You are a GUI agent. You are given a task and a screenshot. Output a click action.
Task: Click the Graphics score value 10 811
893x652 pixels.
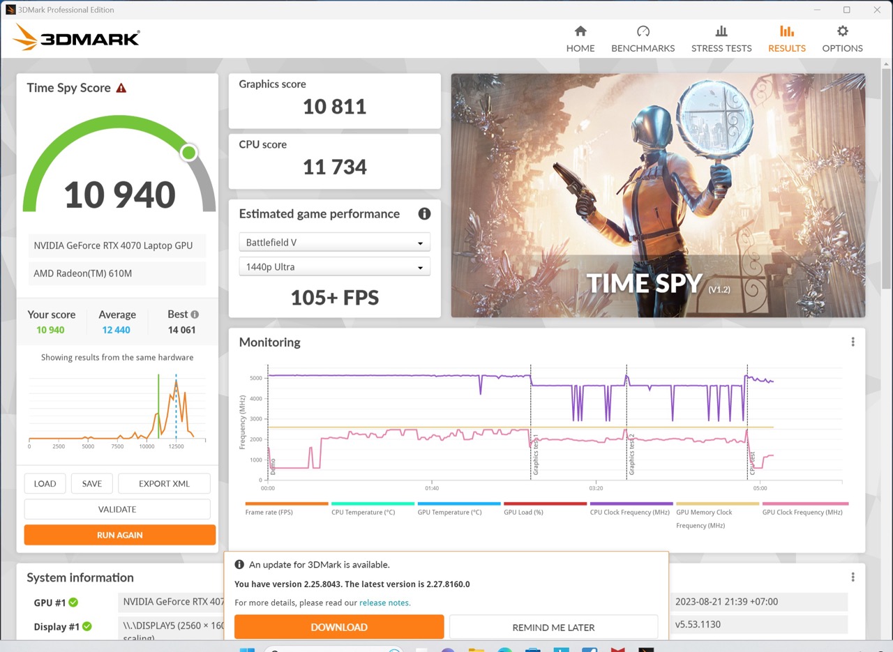click(x=334, y=107)
